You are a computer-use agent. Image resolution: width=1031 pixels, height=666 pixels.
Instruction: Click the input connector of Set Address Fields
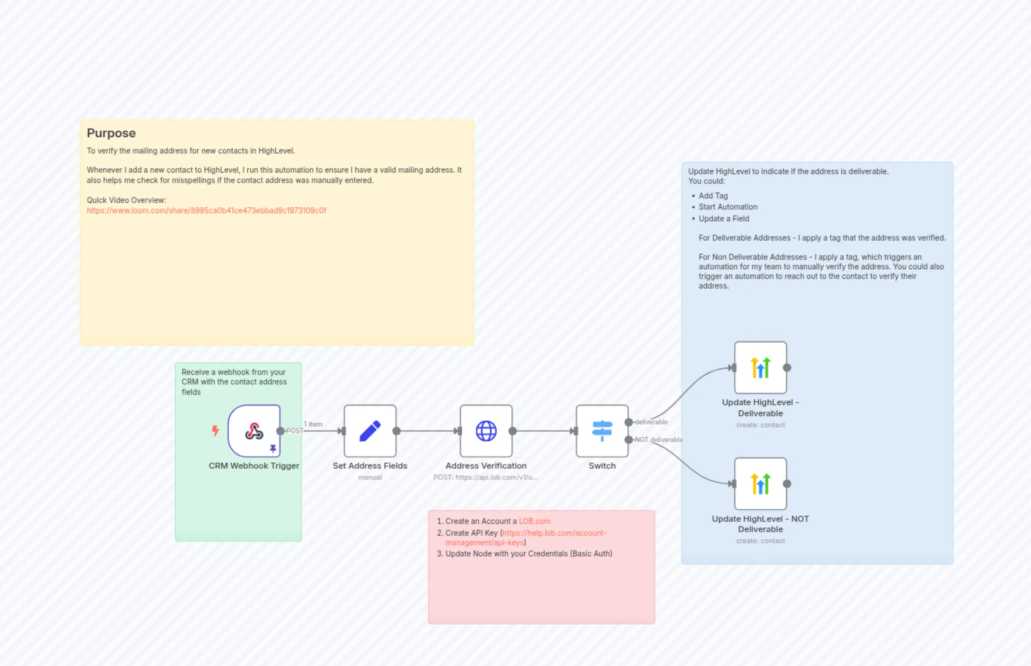click(x=345, y=431)
